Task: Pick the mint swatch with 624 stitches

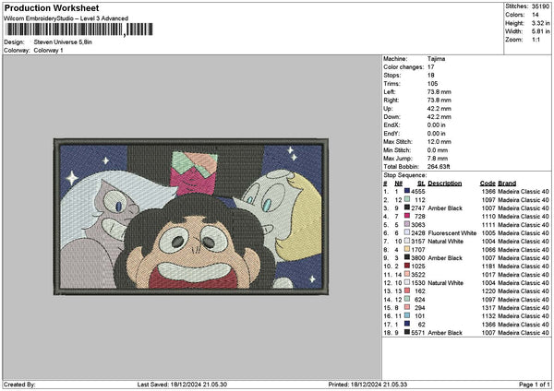Action: coord(407,300)
